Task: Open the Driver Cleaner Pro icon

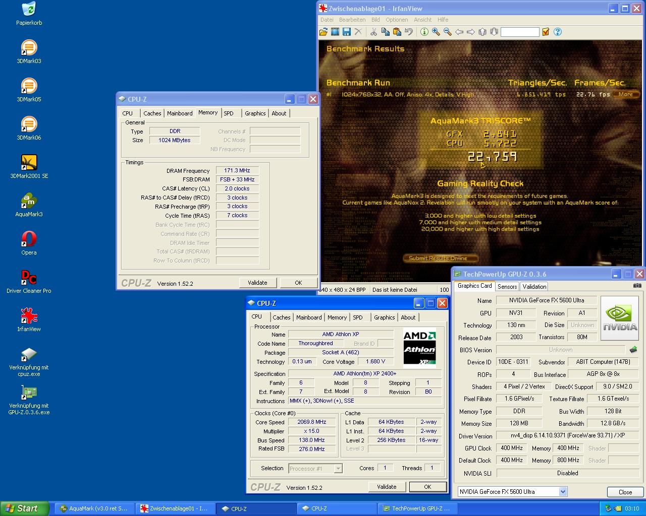Action: click(x=29, y=282)
